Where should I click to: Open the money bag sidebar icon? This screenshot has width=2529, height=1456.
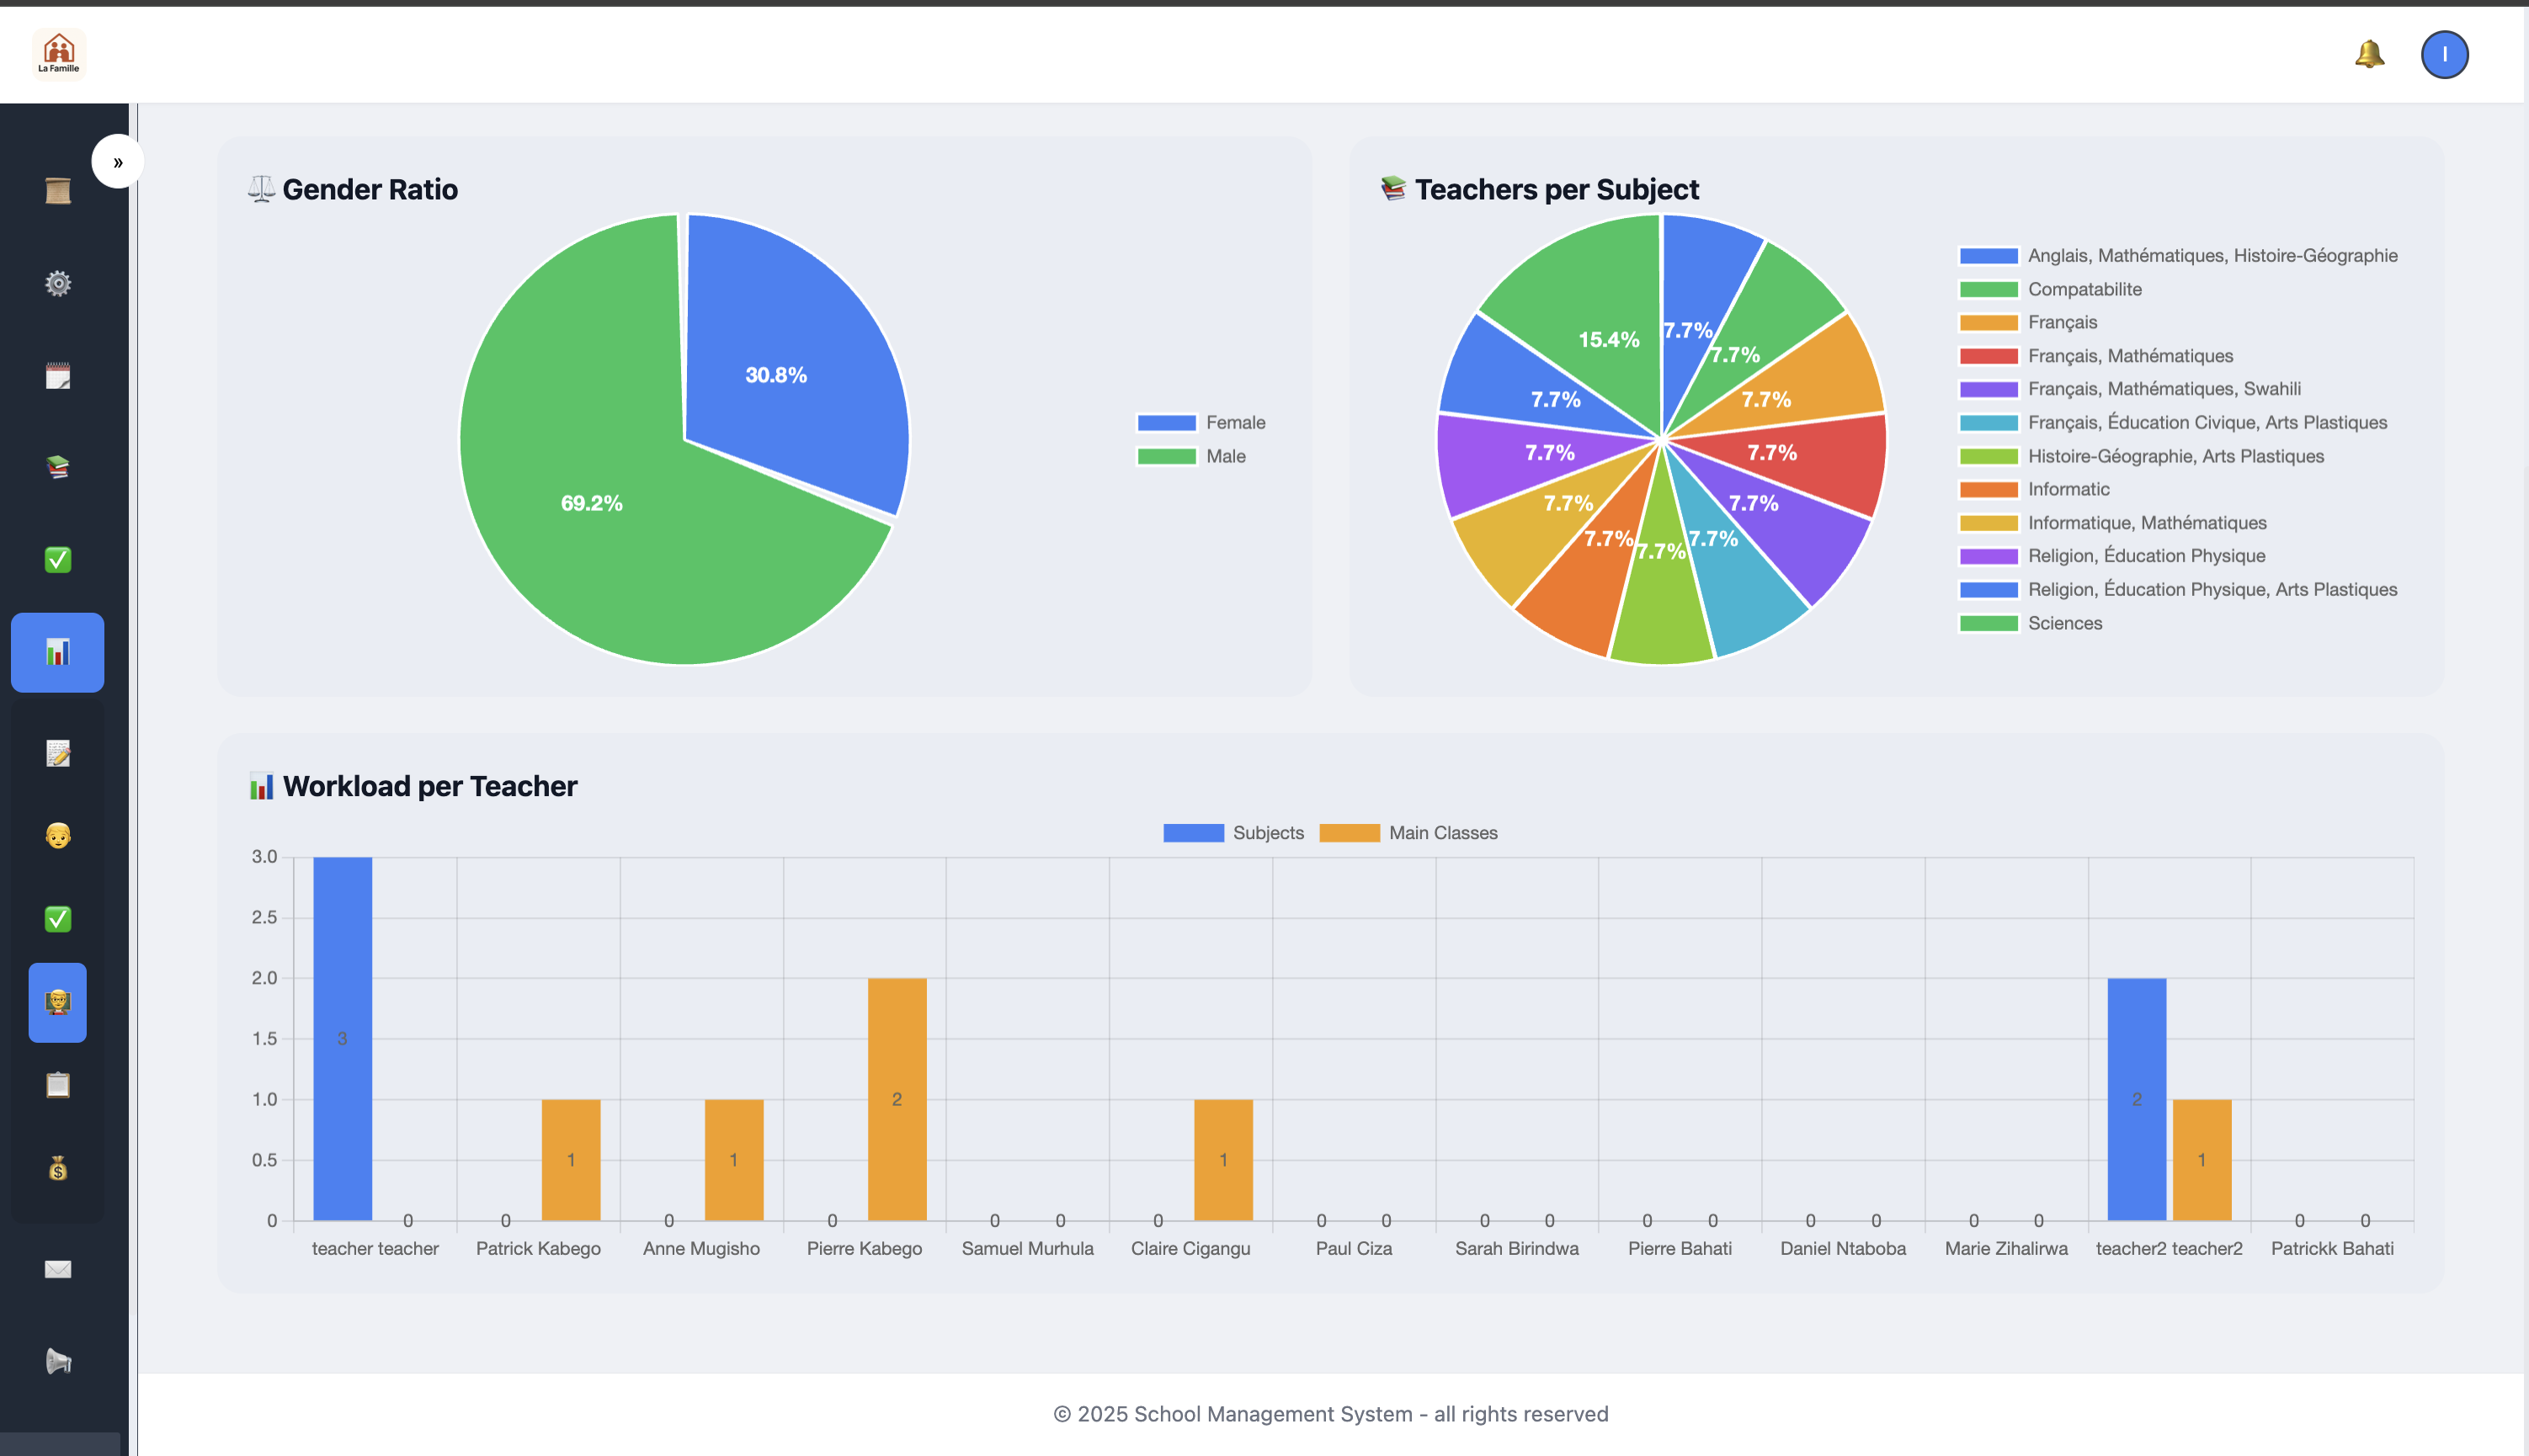58,1168
